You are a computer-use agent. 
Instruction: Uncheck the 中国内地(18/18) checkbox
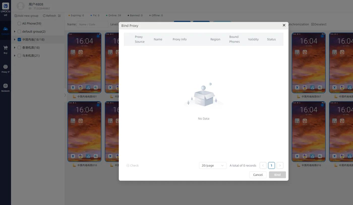point(19,39)
